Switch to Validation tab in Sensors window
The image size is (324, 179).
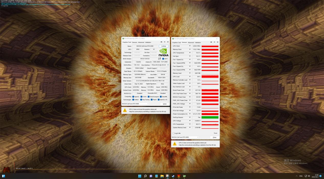198,42
